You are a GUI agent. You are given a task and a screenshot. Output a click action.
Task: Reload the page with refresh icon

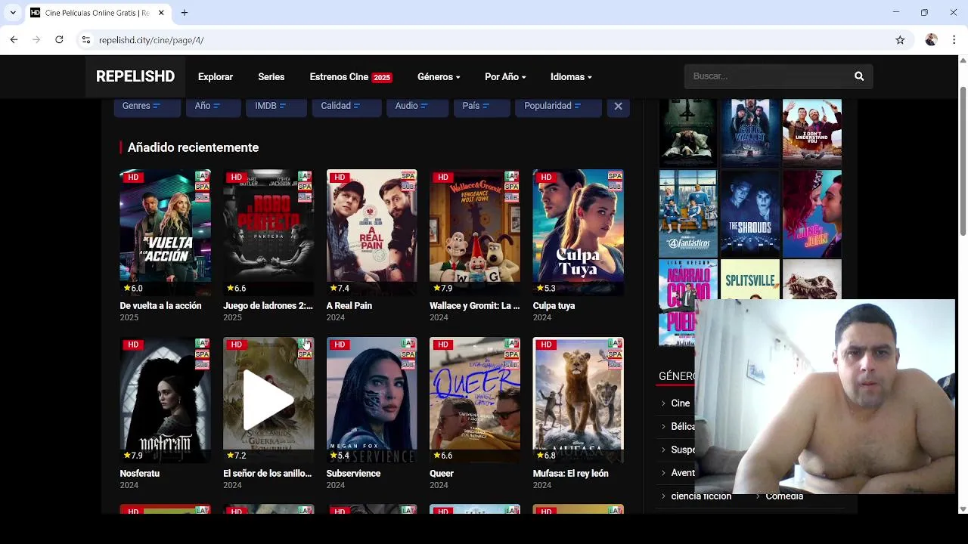click(x=59, y=40)
